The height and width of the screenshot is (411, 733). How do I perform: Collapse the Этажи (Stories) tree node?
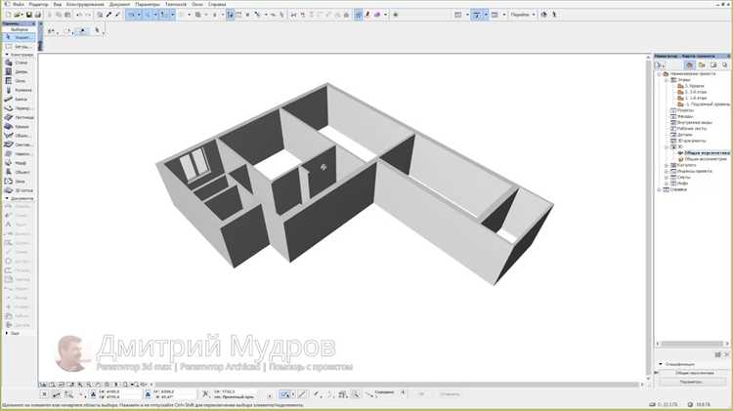point(668,80)
